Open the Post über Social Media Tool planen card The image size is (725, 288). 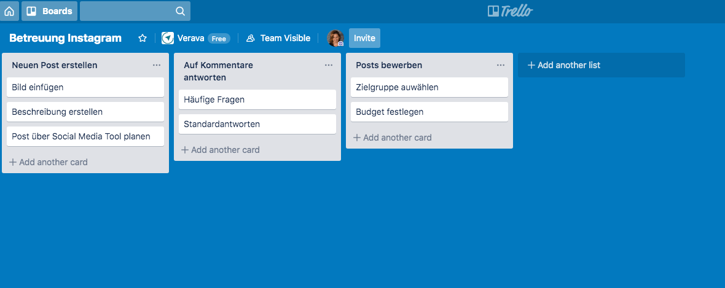tap(85, 136)
